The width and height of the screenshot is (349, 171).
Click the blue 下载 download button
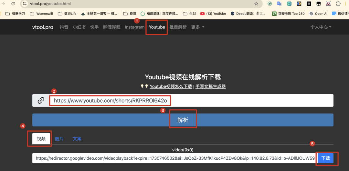(326, 158)
